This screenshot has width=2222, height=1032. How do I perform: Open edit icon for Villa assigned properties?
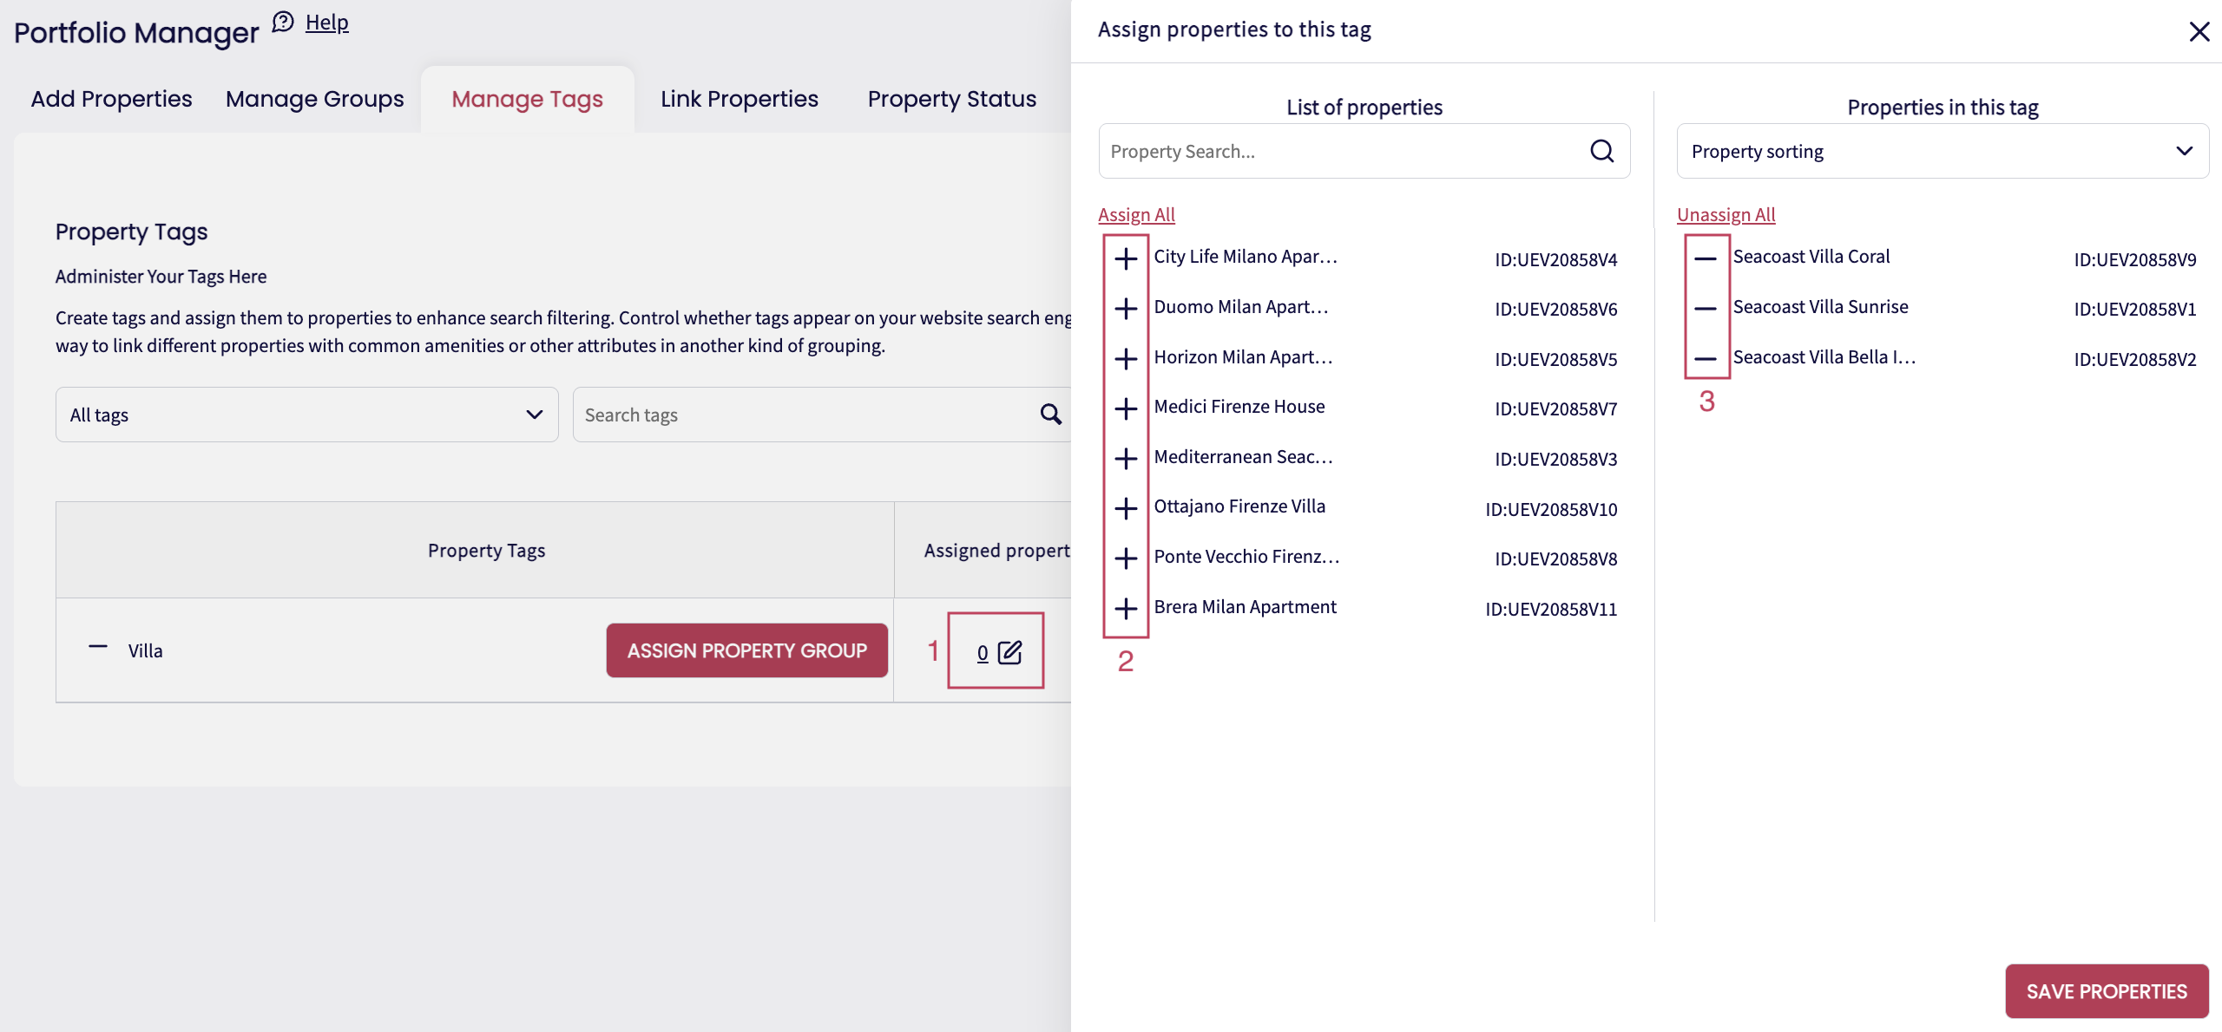click(x=1009, y=652)
